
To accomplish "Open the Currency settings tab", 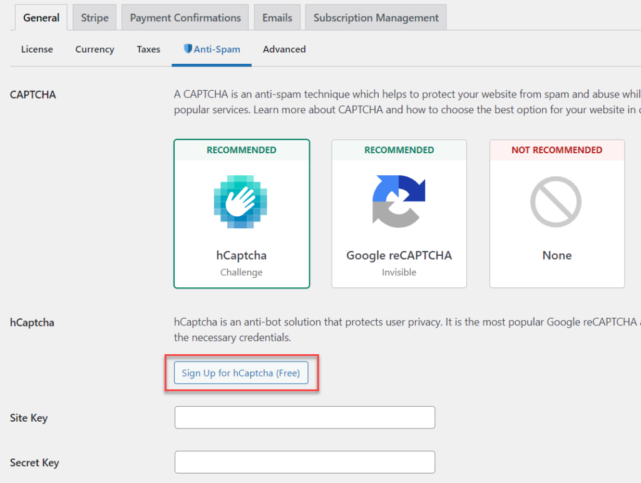I will 94,49.
